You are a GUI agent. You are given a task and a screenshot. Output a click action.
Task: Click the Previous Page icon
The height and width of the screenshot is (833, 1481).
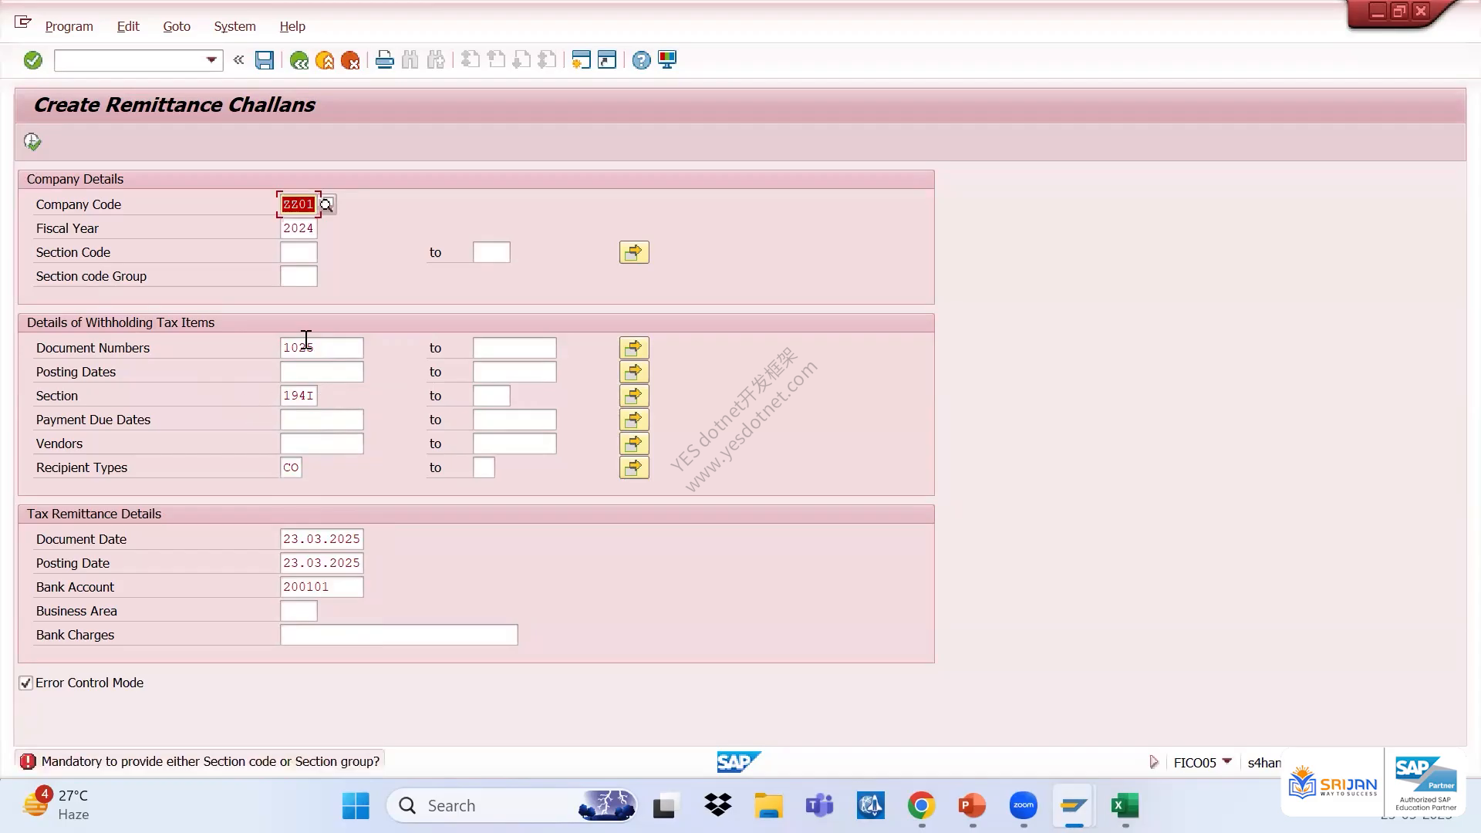(x=496, y=60)
